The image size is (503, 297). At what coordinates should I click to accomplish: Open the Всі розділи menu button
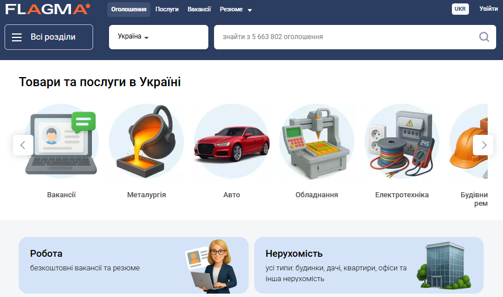tap(49, 37)
